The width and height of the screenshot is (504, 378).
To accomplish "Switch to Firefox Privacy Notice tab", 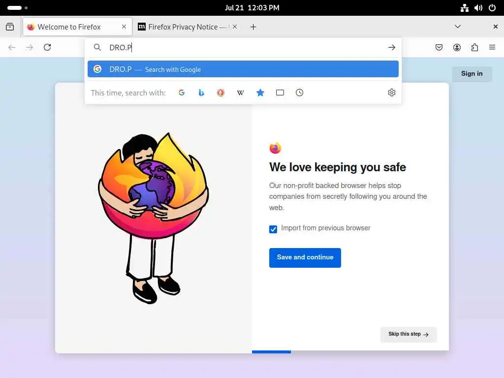I will pos(188,27).
